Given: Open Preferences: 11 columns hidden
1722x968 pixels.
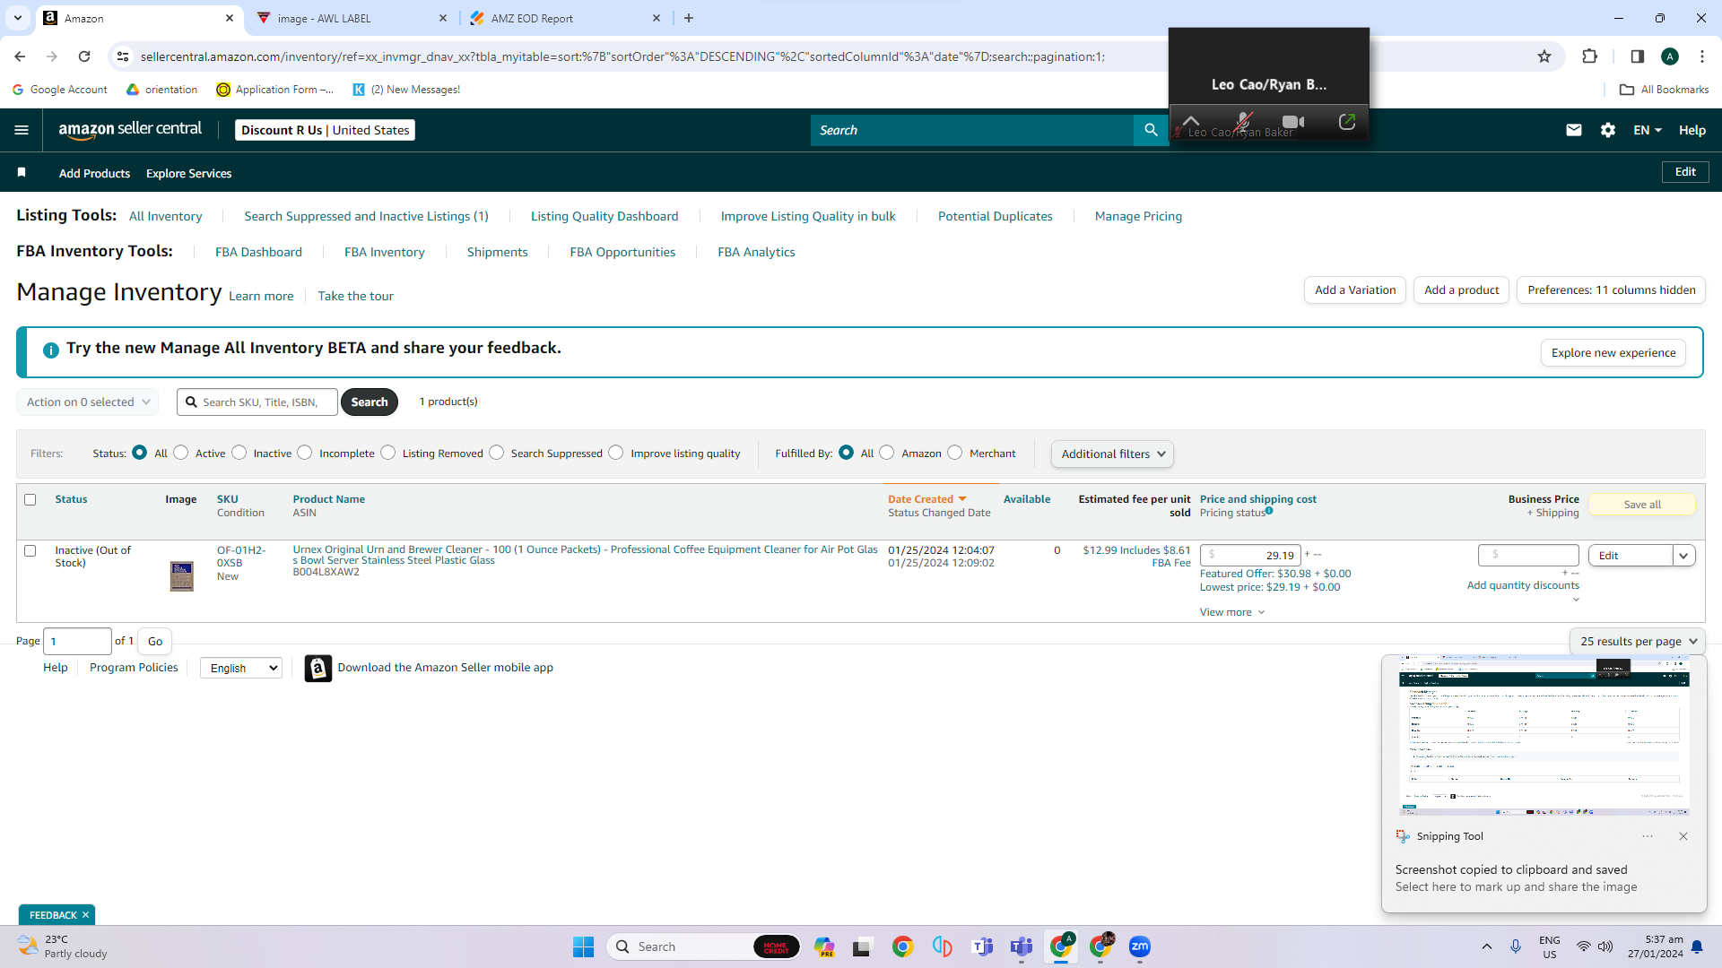Looking at the screenshot, I should click(x=1611, y=290).
